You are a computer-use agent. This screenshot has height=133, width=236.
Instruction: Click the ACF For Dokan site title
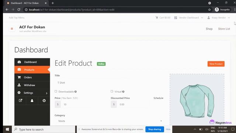[x=32, y=27]
